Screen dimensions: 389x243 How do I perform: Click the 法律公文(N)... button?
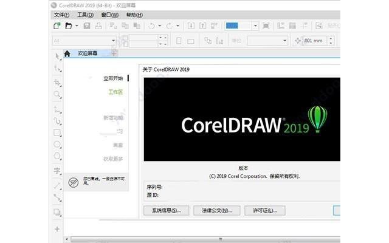coord(216,211)
